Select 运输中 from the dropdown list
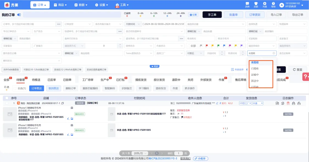Viewport: 309px width, 162px height. click(255, 75)
